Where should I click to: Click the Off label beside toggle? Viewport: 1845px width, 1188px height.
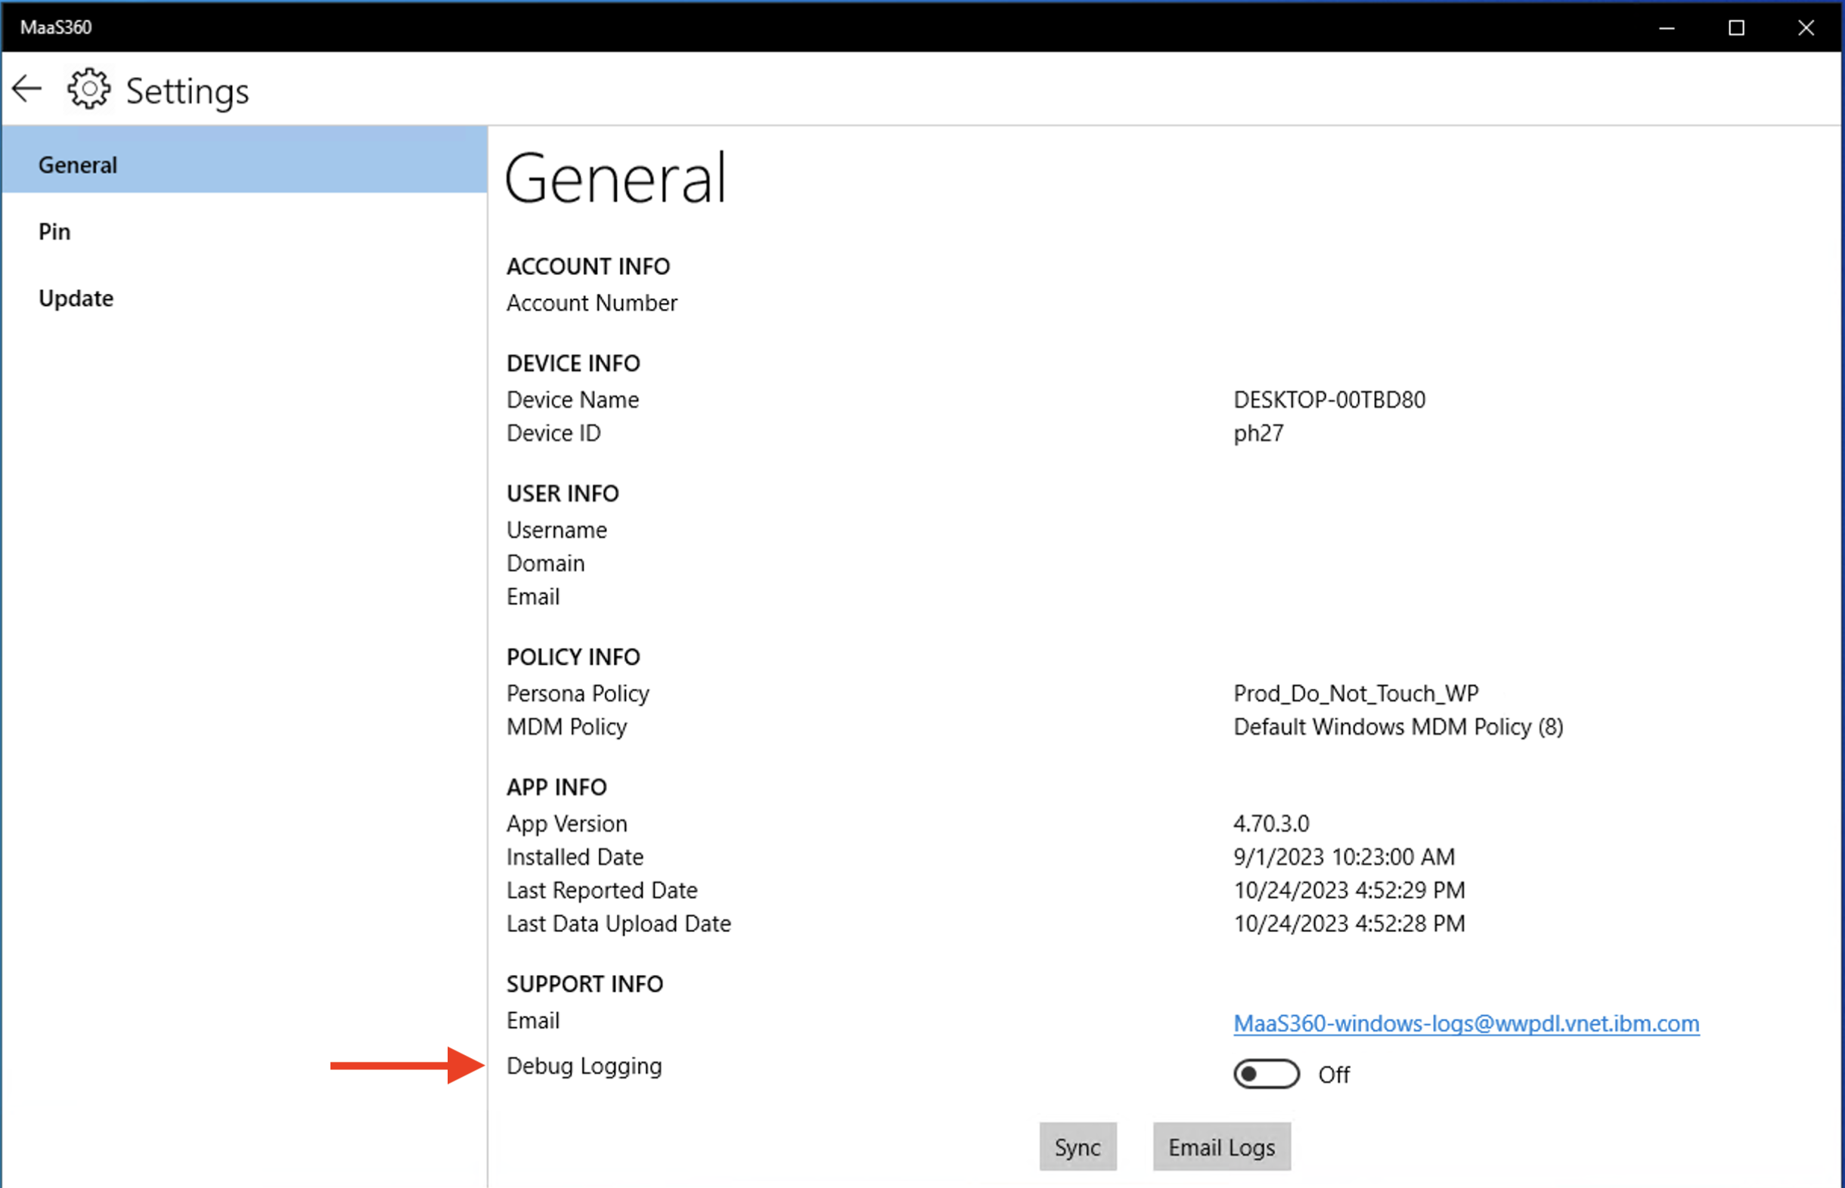click(x=1334, y=1075)
